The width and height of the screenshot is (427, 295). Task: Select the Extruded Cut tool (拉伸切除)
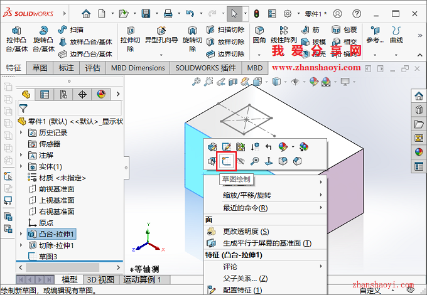[x=131, y=40]
